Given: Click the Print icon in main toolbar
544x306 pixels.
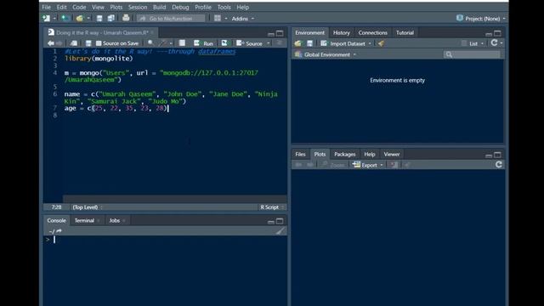Looking at the screenshot, I should (126, 18).
